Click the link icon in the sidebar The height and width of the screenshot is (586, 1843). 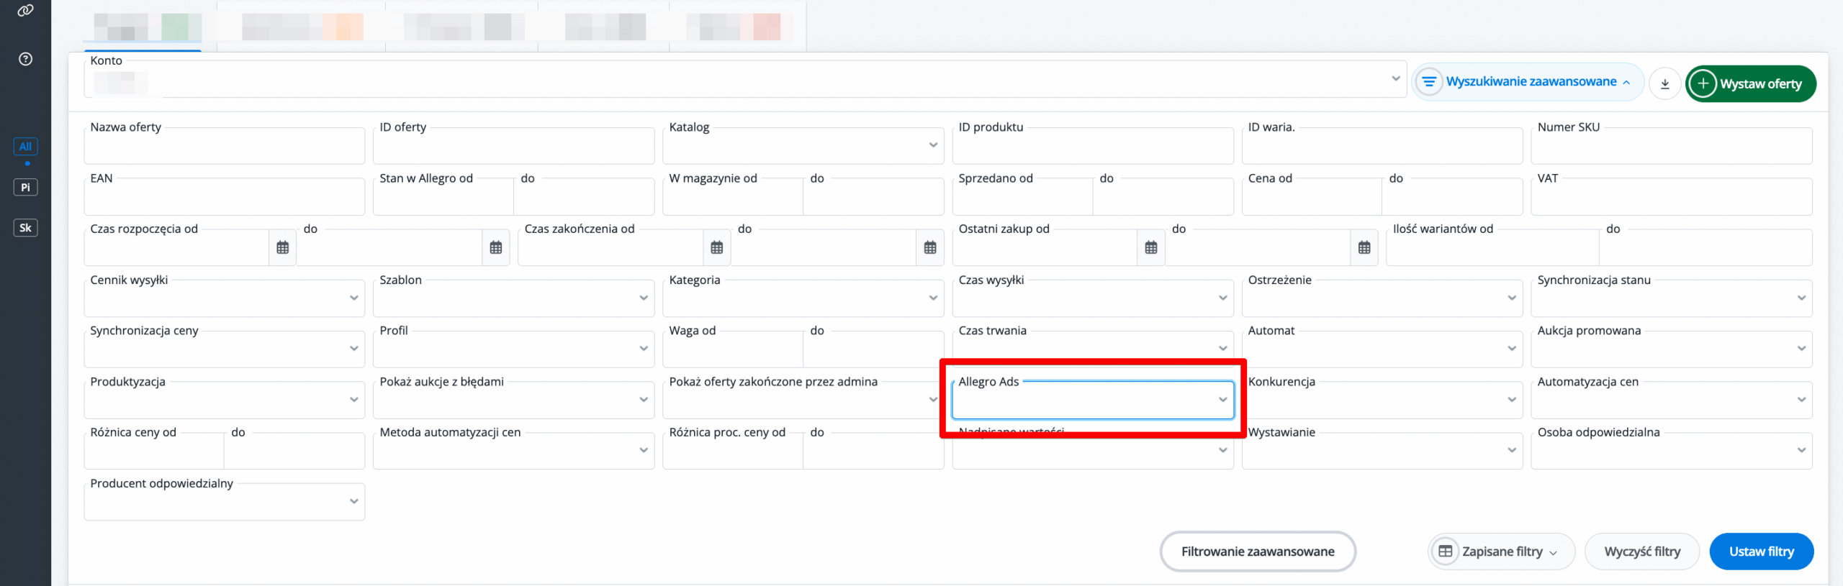pos(25,11)
